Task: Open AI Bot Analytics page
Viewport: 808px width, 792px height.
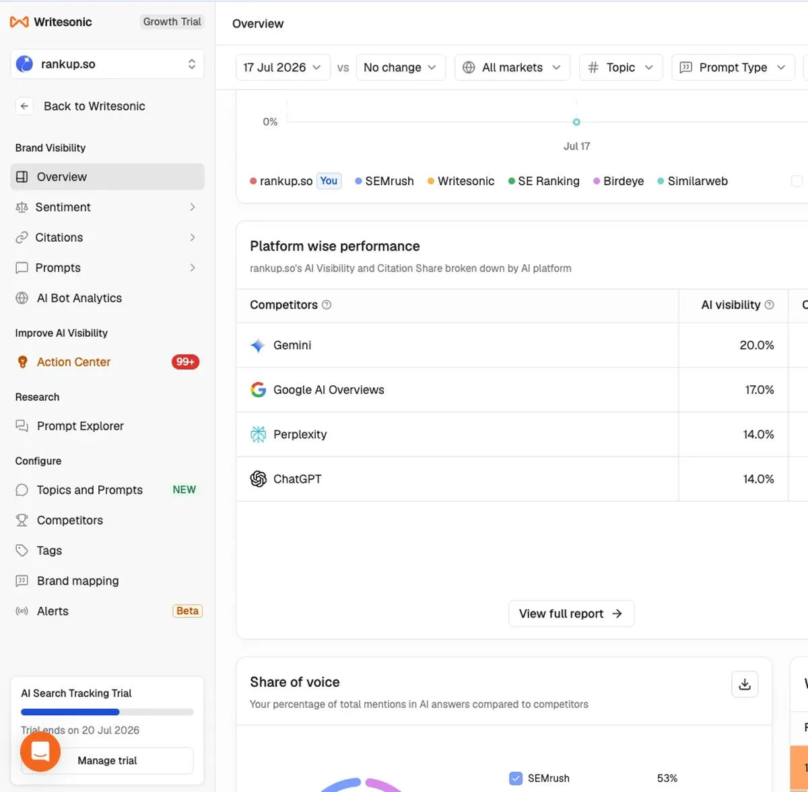Action: pos(107,298)
